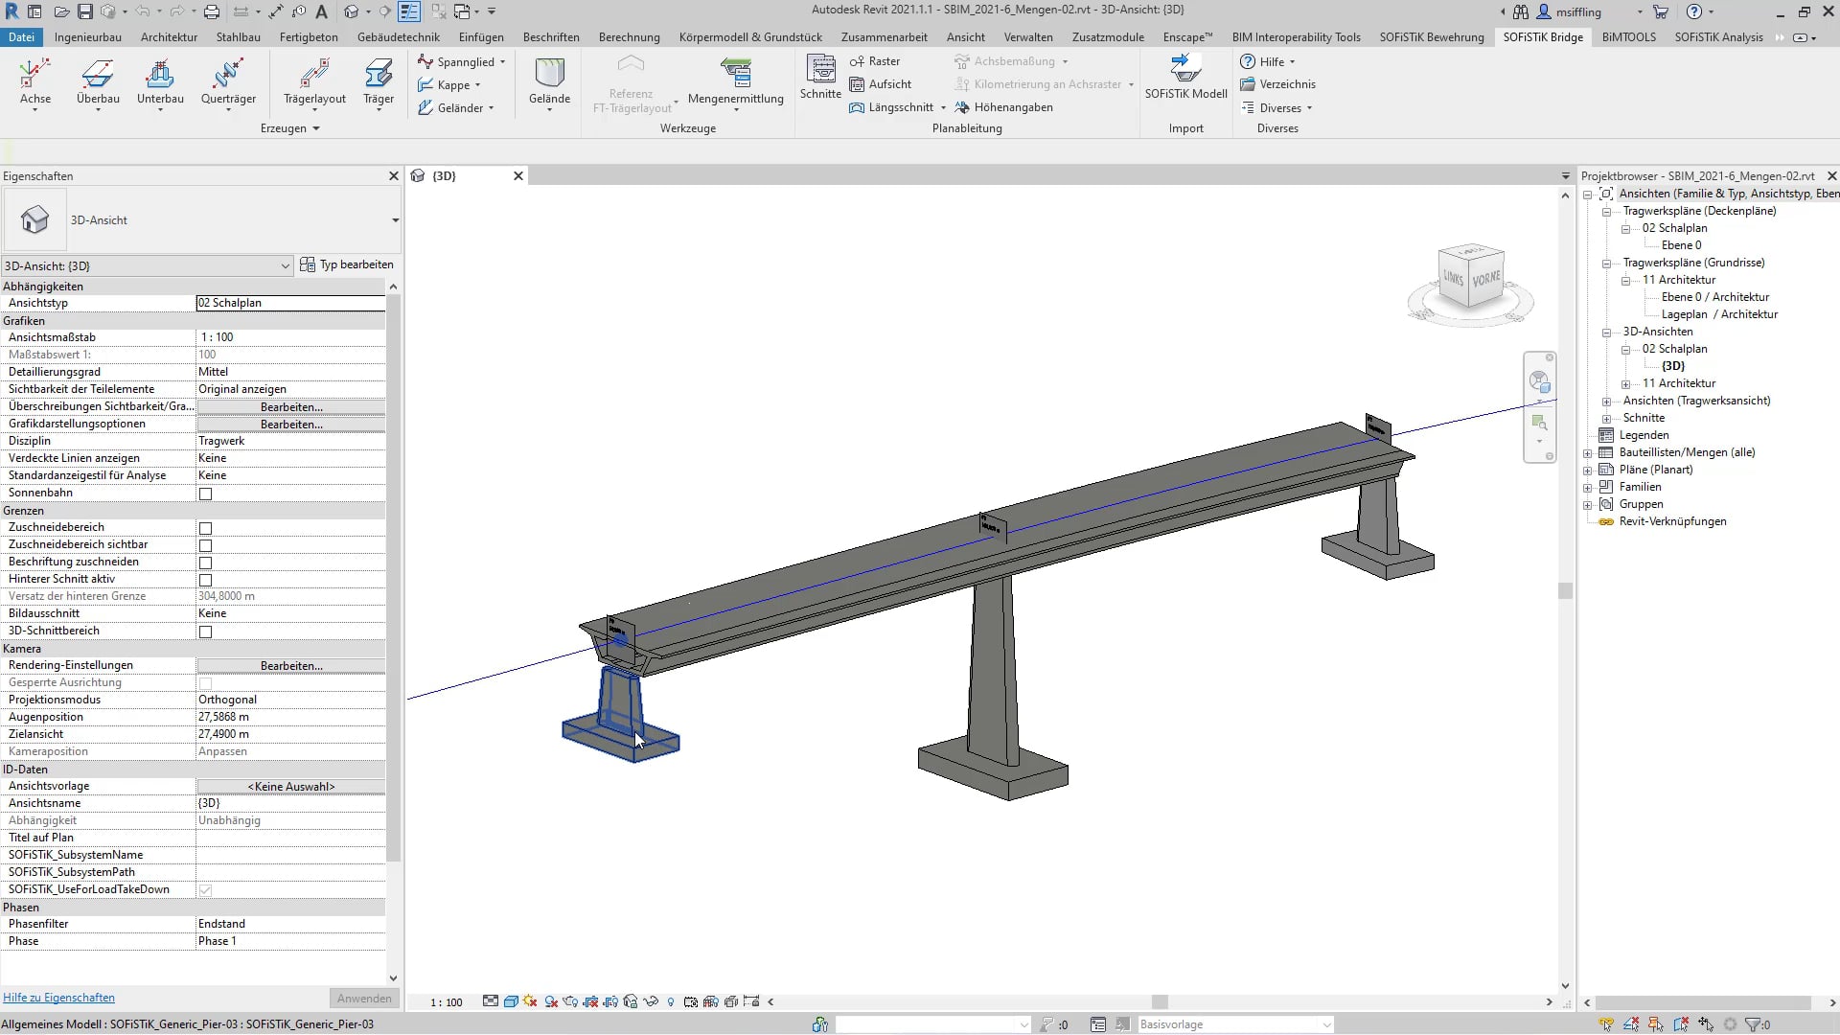This screenshot has width=1840, height=1035.
Task: Switch to the Stahlbau ribbon tab
Action: pos(239,37)
